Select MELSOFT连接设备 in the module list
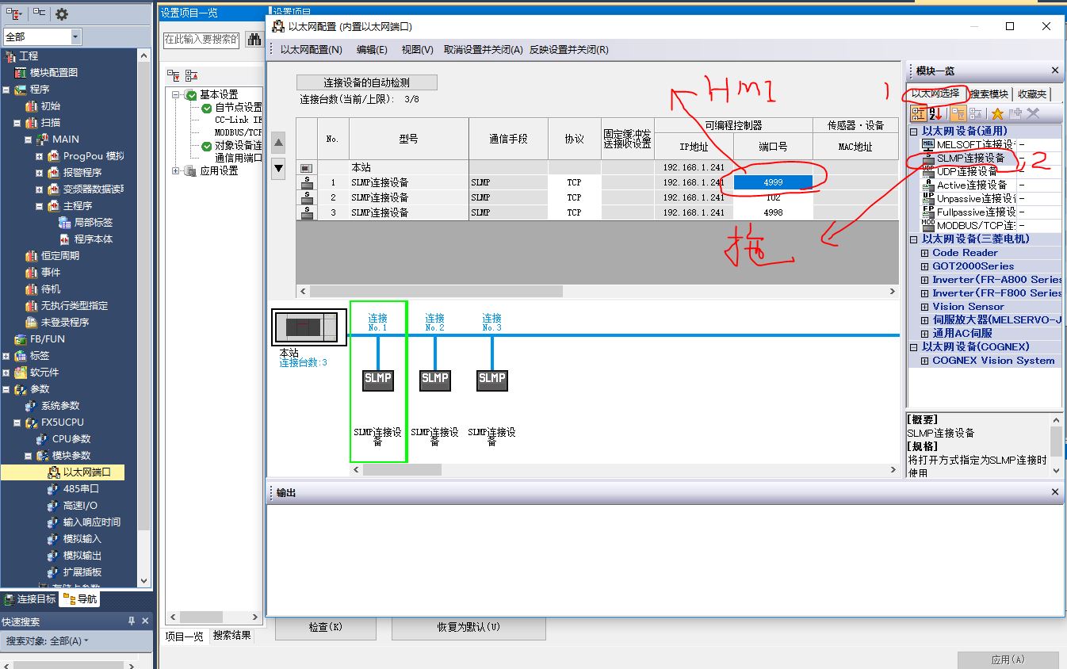The height and width of the screenshot is (669, 1067). click(974, 144)
